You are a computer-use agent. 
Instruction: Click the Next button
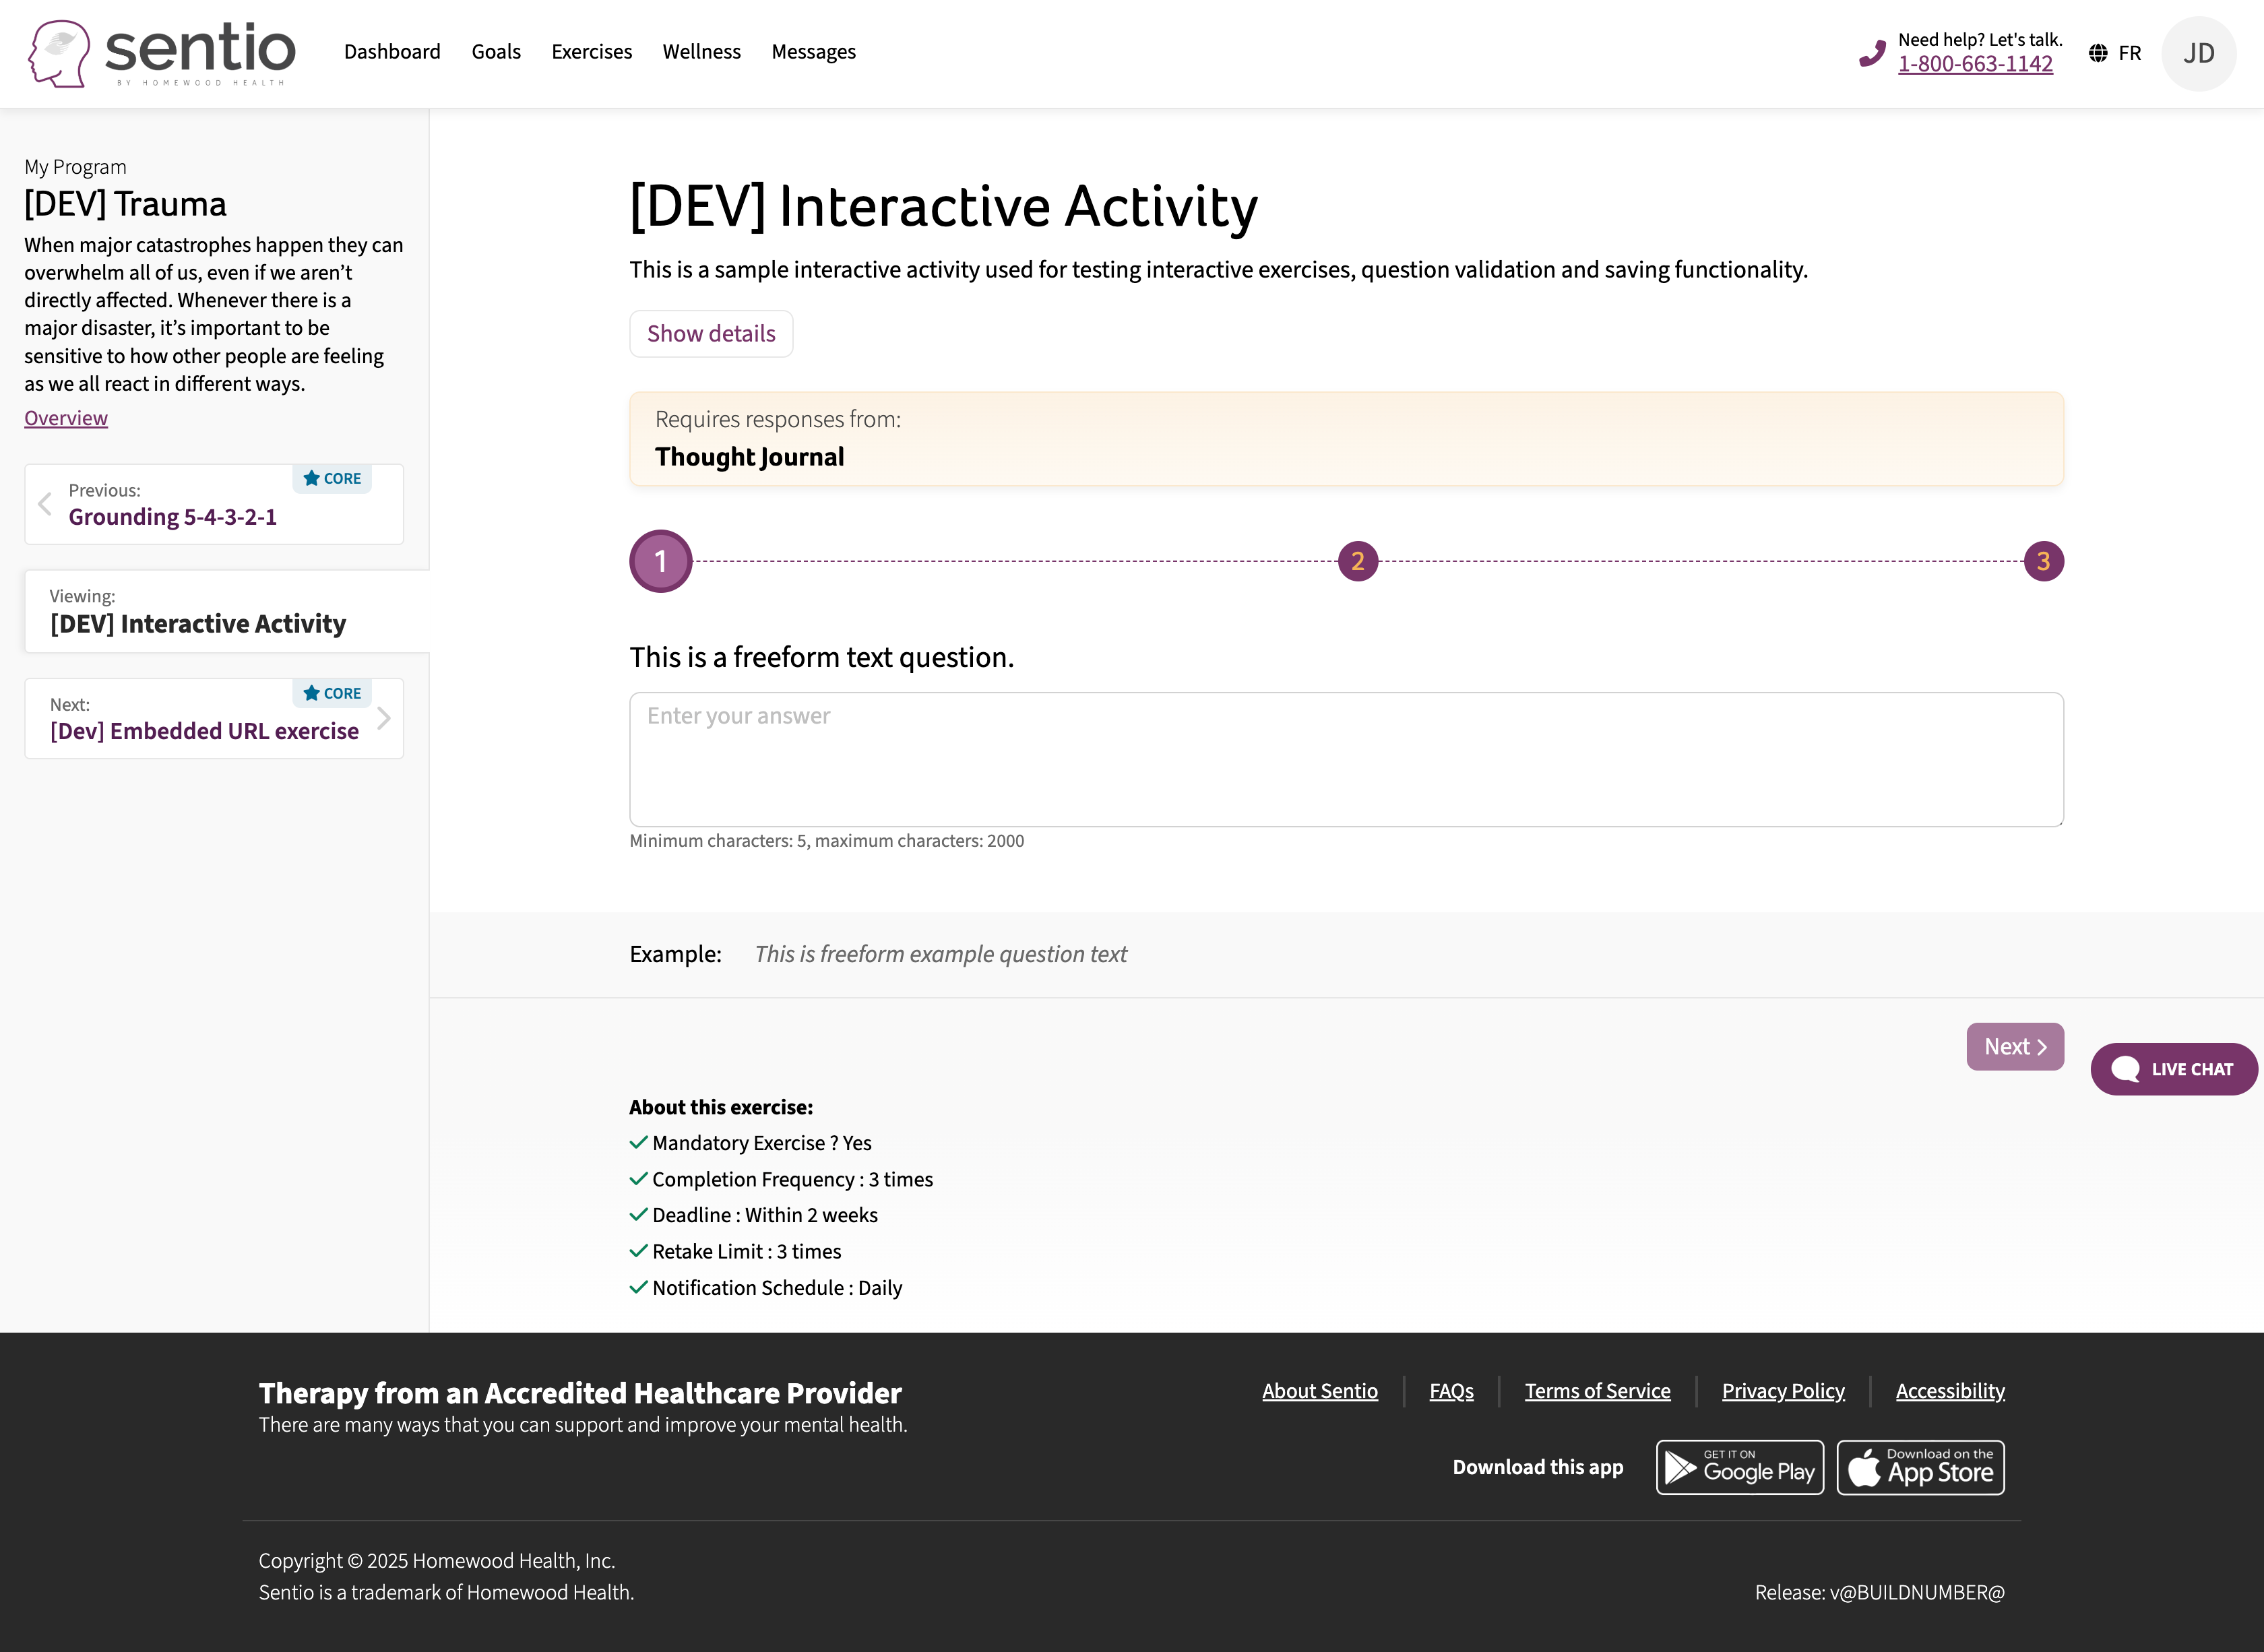(2015, 1046)
